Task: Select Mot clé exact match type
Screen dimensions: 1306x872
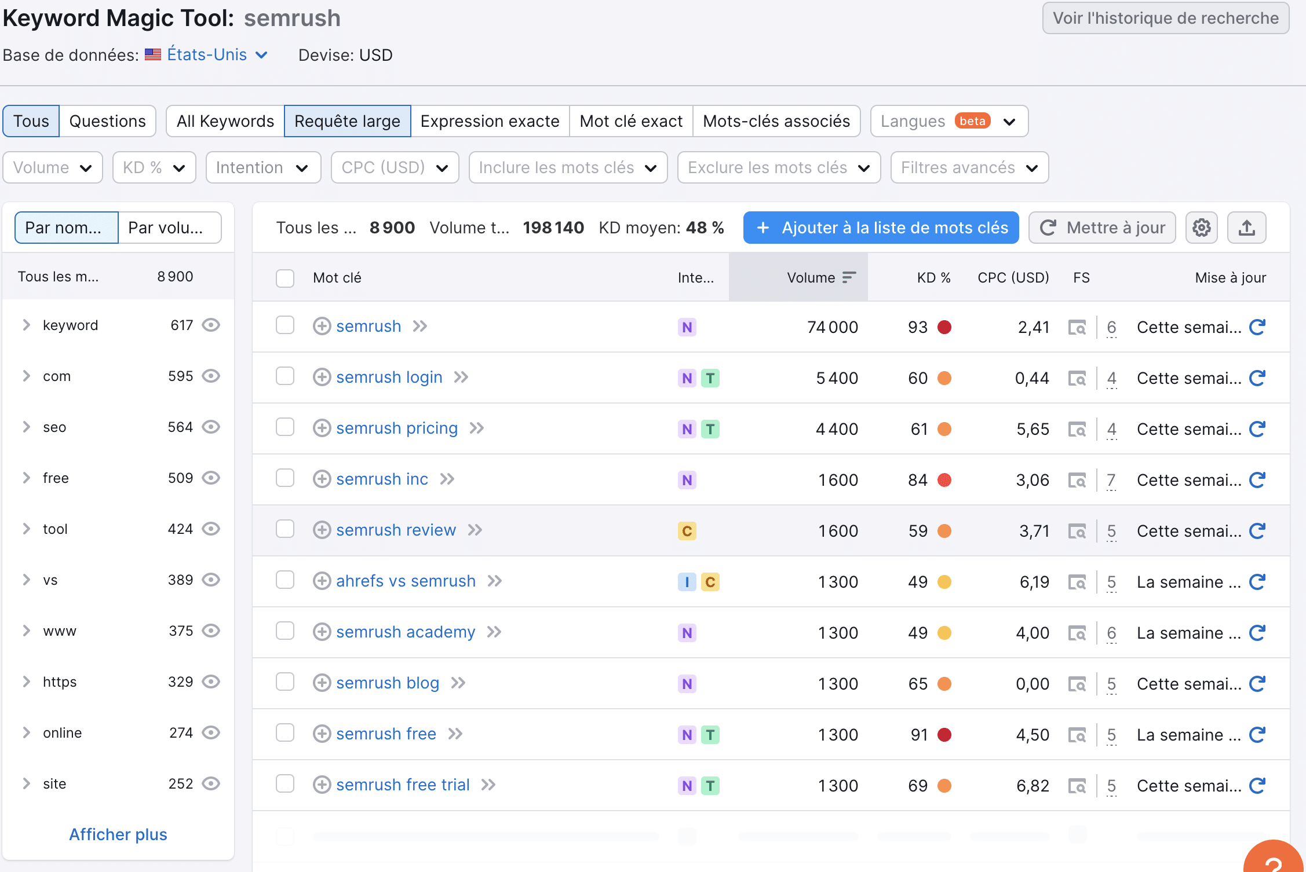Action: tap(631, 121)
